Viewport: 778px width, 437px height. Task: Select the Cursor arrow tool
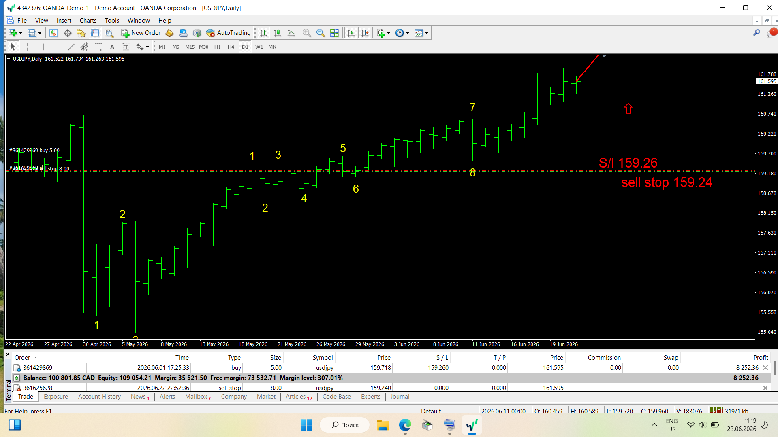pyautogui.click(x=13, y=47)
